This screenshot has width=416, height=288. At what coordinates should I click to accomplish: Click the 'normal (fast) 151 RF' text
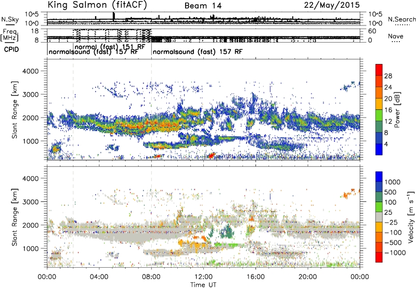click(x=110, y=47)
